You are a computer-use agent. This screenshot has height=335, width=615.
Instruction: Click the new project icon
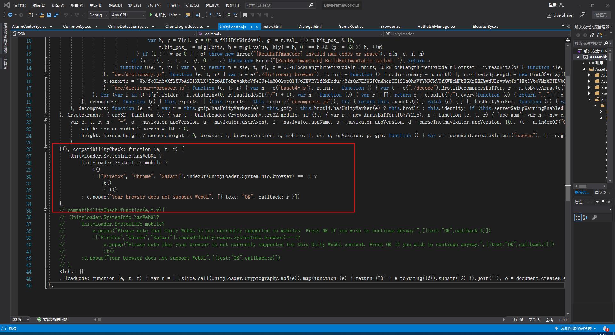pos(31,15)
